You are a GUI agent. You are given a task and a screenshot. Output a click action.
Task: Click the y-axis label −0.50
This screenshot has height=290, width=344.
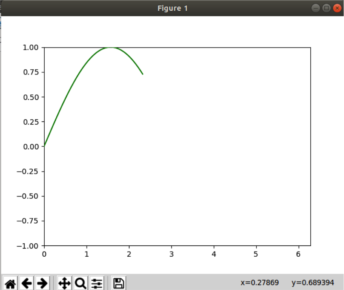click(x=27, y=196)
